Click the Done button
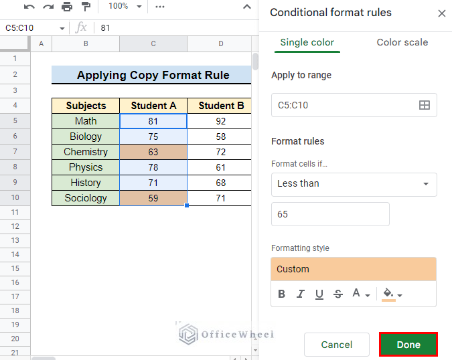This screenshot has height=360, width=452. tap(408, 345)
